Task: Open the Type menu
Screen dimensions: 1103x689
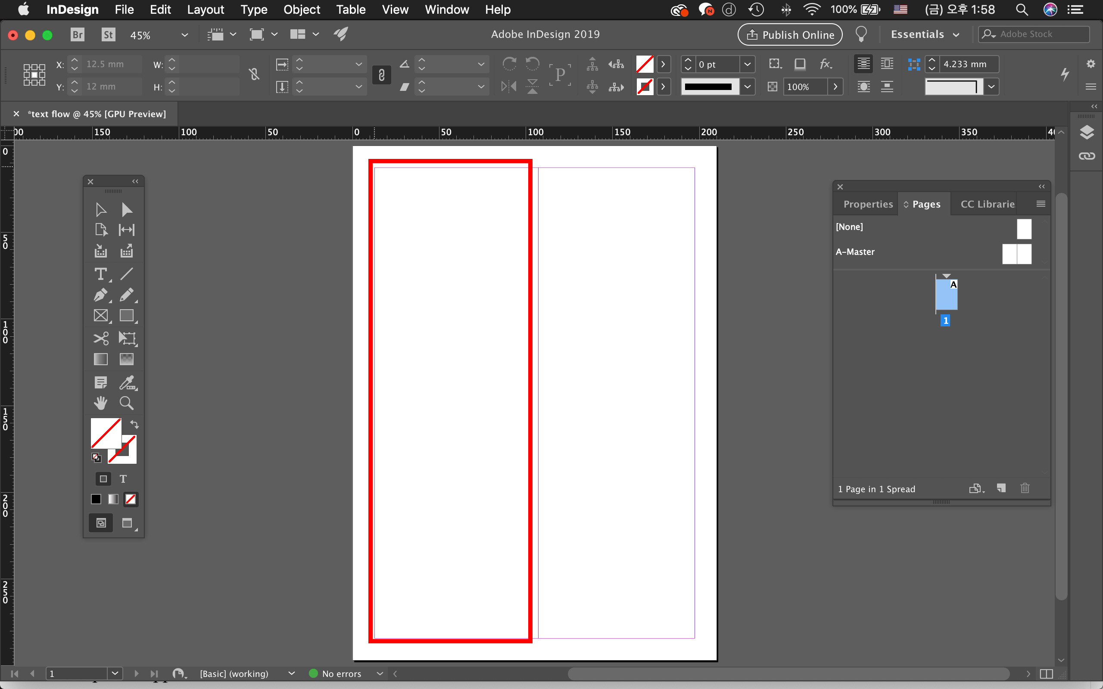Action: tap(254, 9)
